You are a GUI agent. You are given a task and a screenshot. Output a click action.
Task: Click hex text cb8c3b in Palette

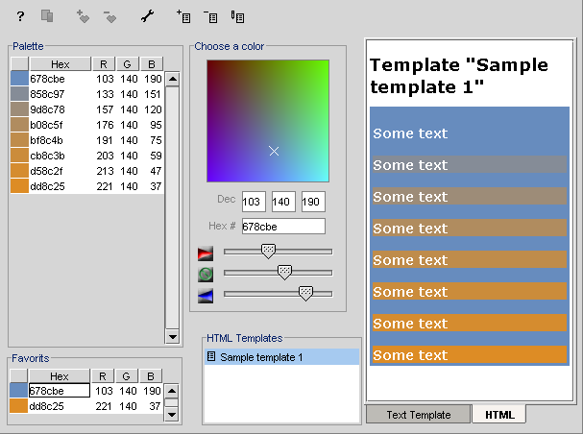pos(47,156)
